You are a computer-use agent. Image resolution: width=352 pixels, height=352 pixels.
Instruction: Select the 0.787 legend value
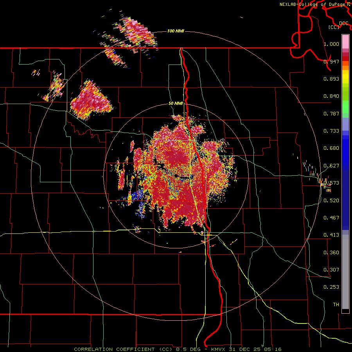click(331, 113)
